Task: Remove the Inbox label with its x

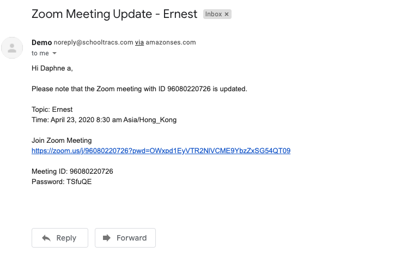Action: pos(227,15)
